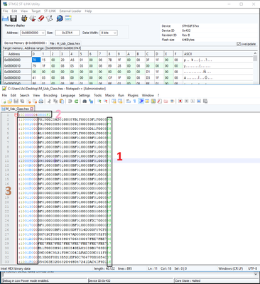Collapse fold marker on line 1
260x284 pixels.
click(16, 115)
